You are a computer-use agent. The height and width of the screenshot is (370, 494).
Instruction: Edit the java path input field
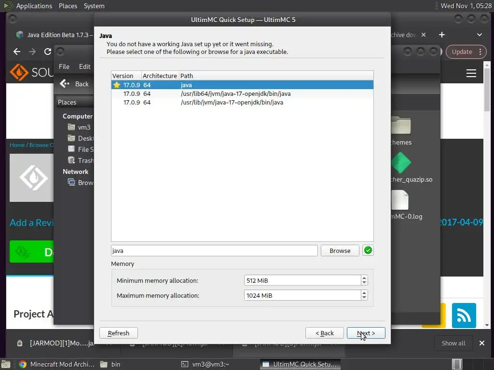(x=214, y=251)
